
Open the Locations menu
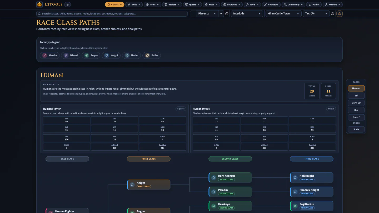click(x=232, y=4)
